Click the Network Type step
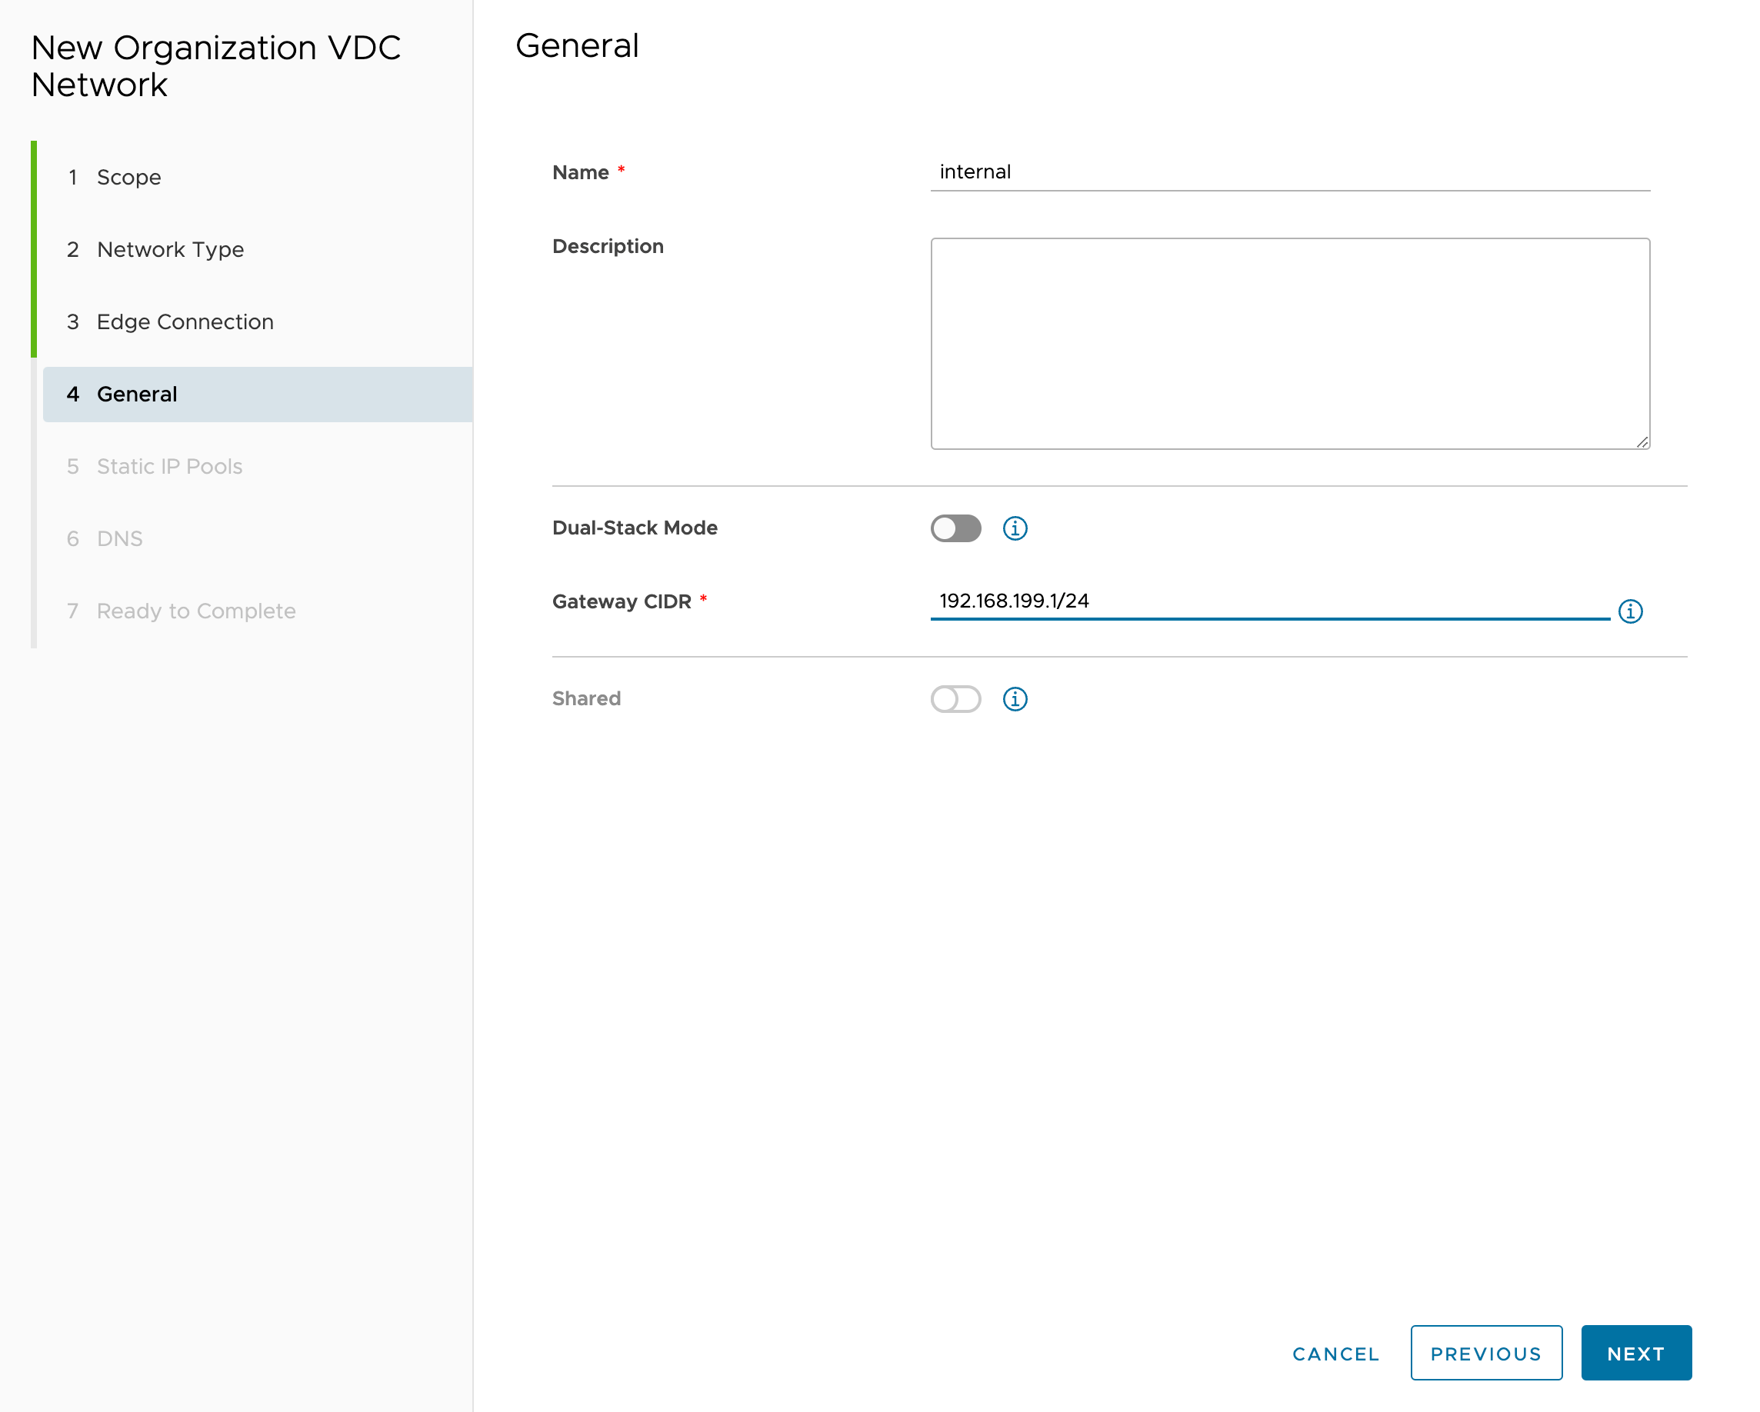The image size is (1760, 1412). coord(168,249)
